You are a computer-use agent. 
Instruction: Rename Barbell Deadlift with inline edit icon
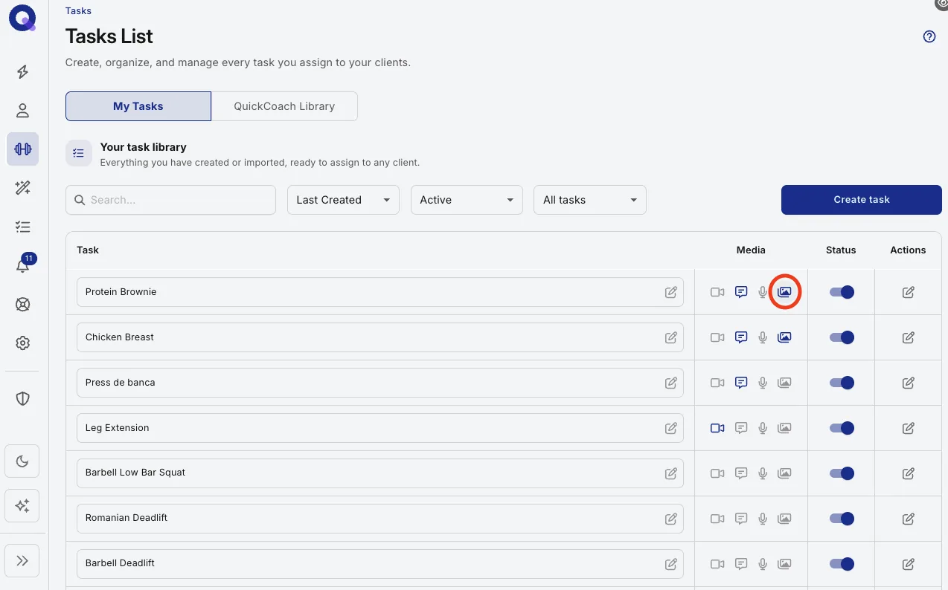[670, 564]
